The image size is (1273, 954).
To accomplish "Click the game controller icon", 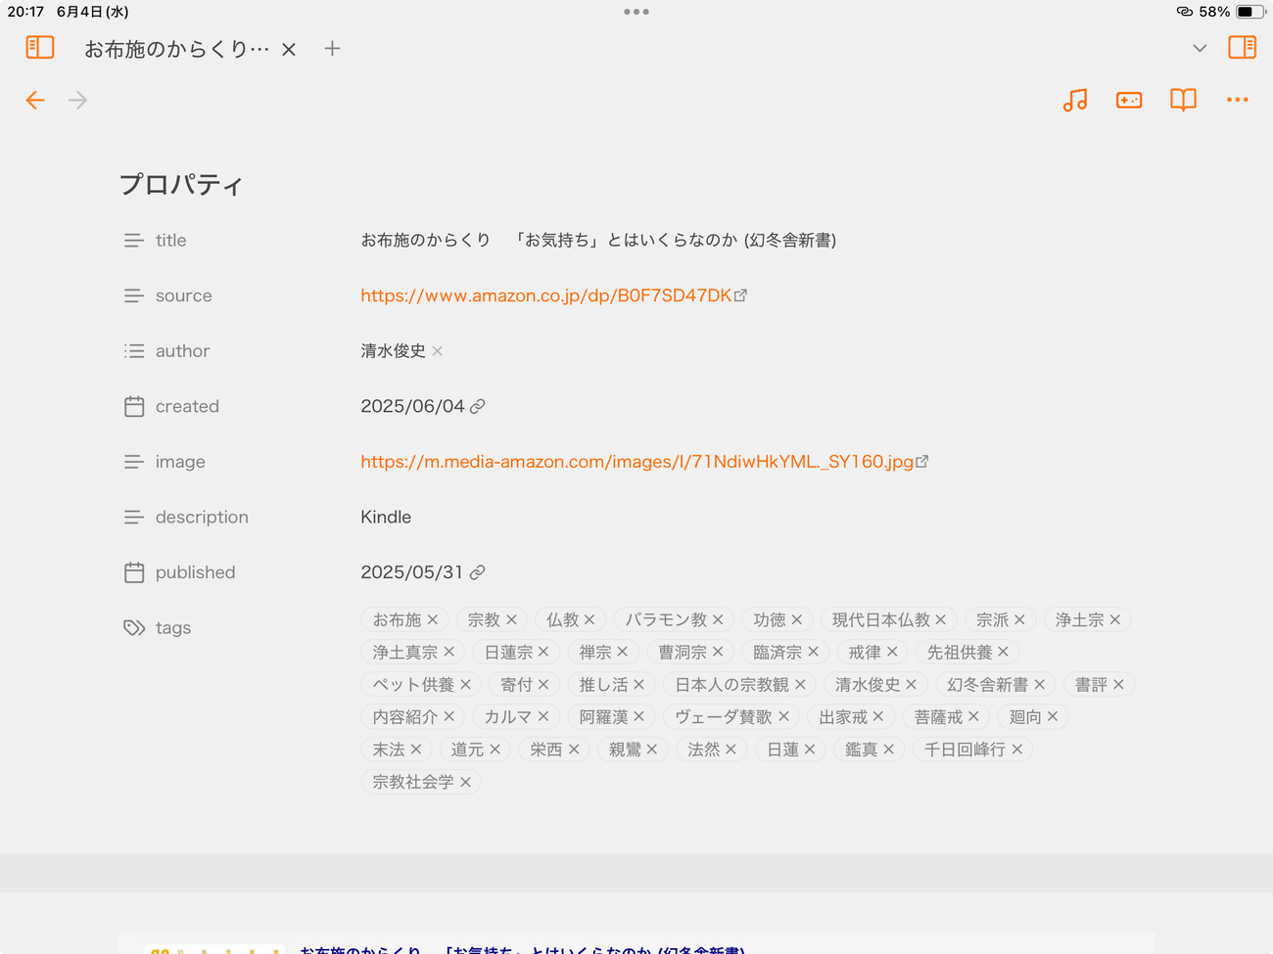I will [1129, 100].
